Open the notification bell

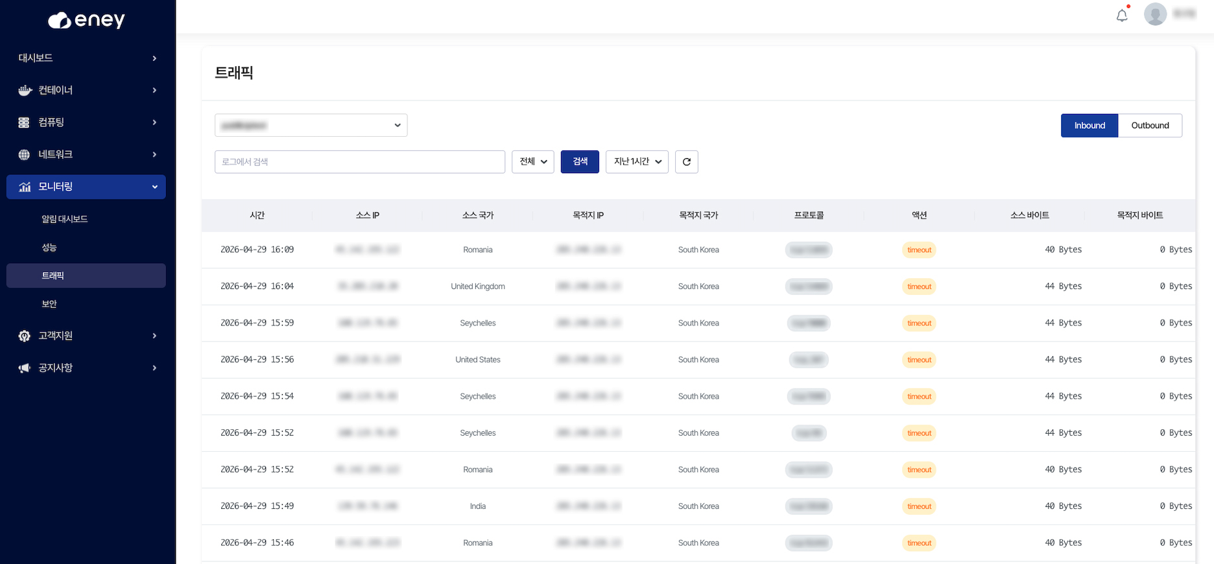(x=1122, y=15)
